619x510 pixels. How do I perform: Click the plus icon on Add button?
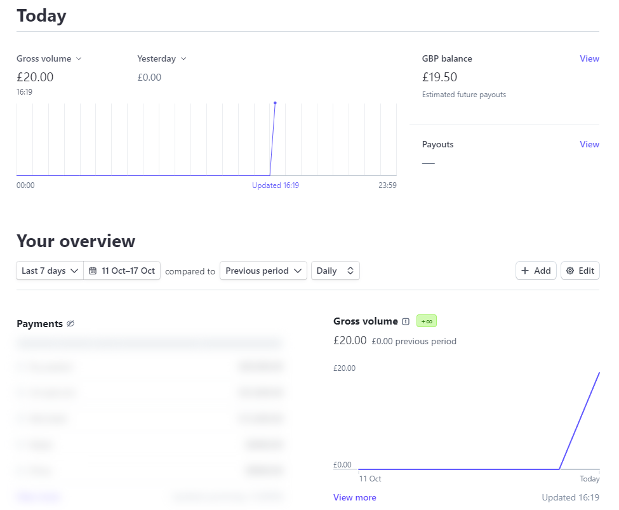525,271
